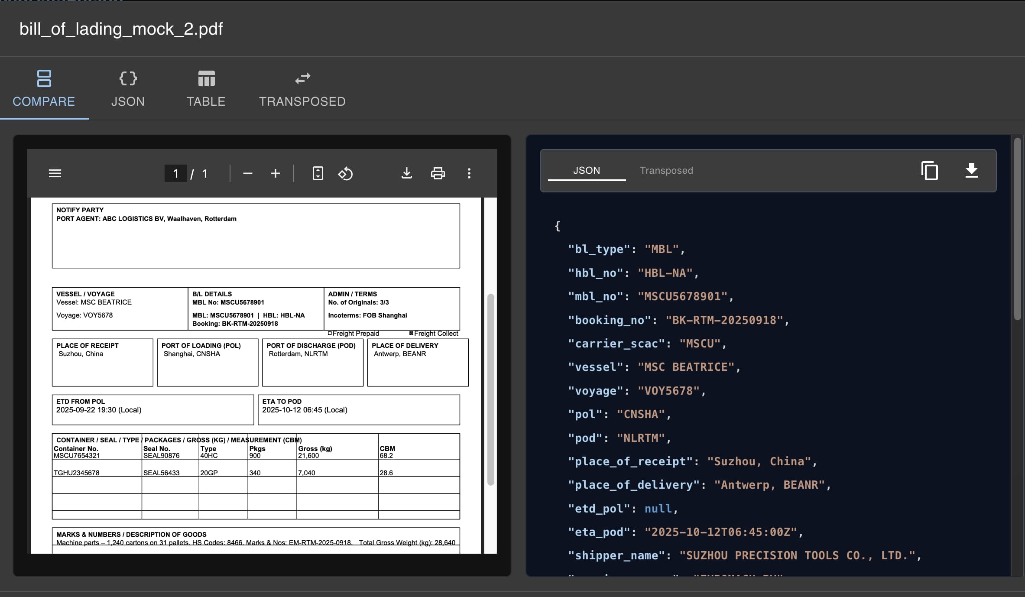Click the PDF page number field
Viewport: 1025px width, 597px height.
click(175, 173)
